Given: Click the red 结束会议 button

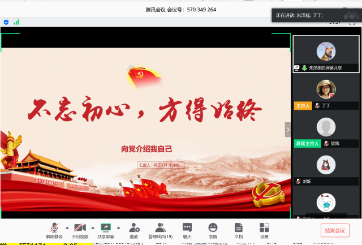Looking at the screenshot, I should (x=335, y=230).
